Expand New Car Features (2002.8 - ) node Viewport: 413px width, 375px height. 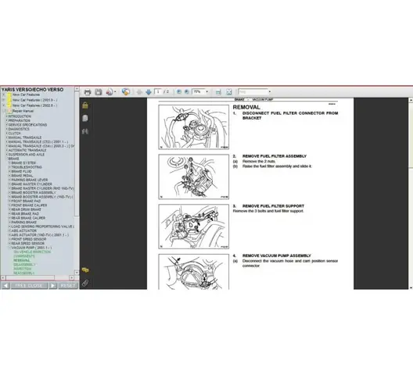3,105
